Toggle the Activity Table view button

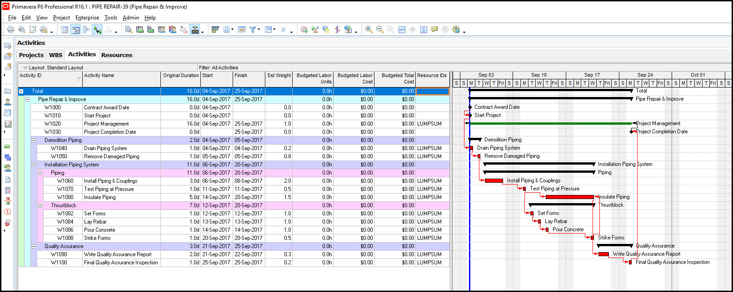point(65,29)
